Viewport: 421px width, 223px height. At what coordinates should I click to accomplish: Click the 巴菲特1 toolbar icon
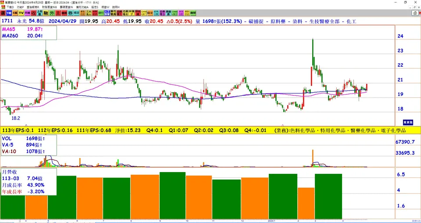pos(119,13)
